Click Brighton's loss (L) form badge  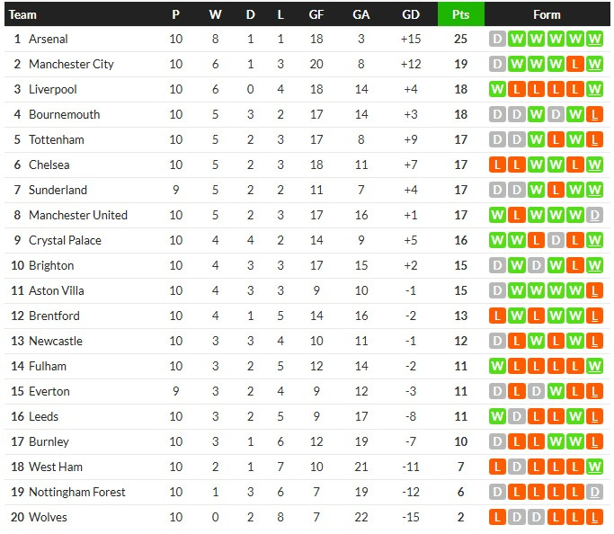click(x=576, y=266)
